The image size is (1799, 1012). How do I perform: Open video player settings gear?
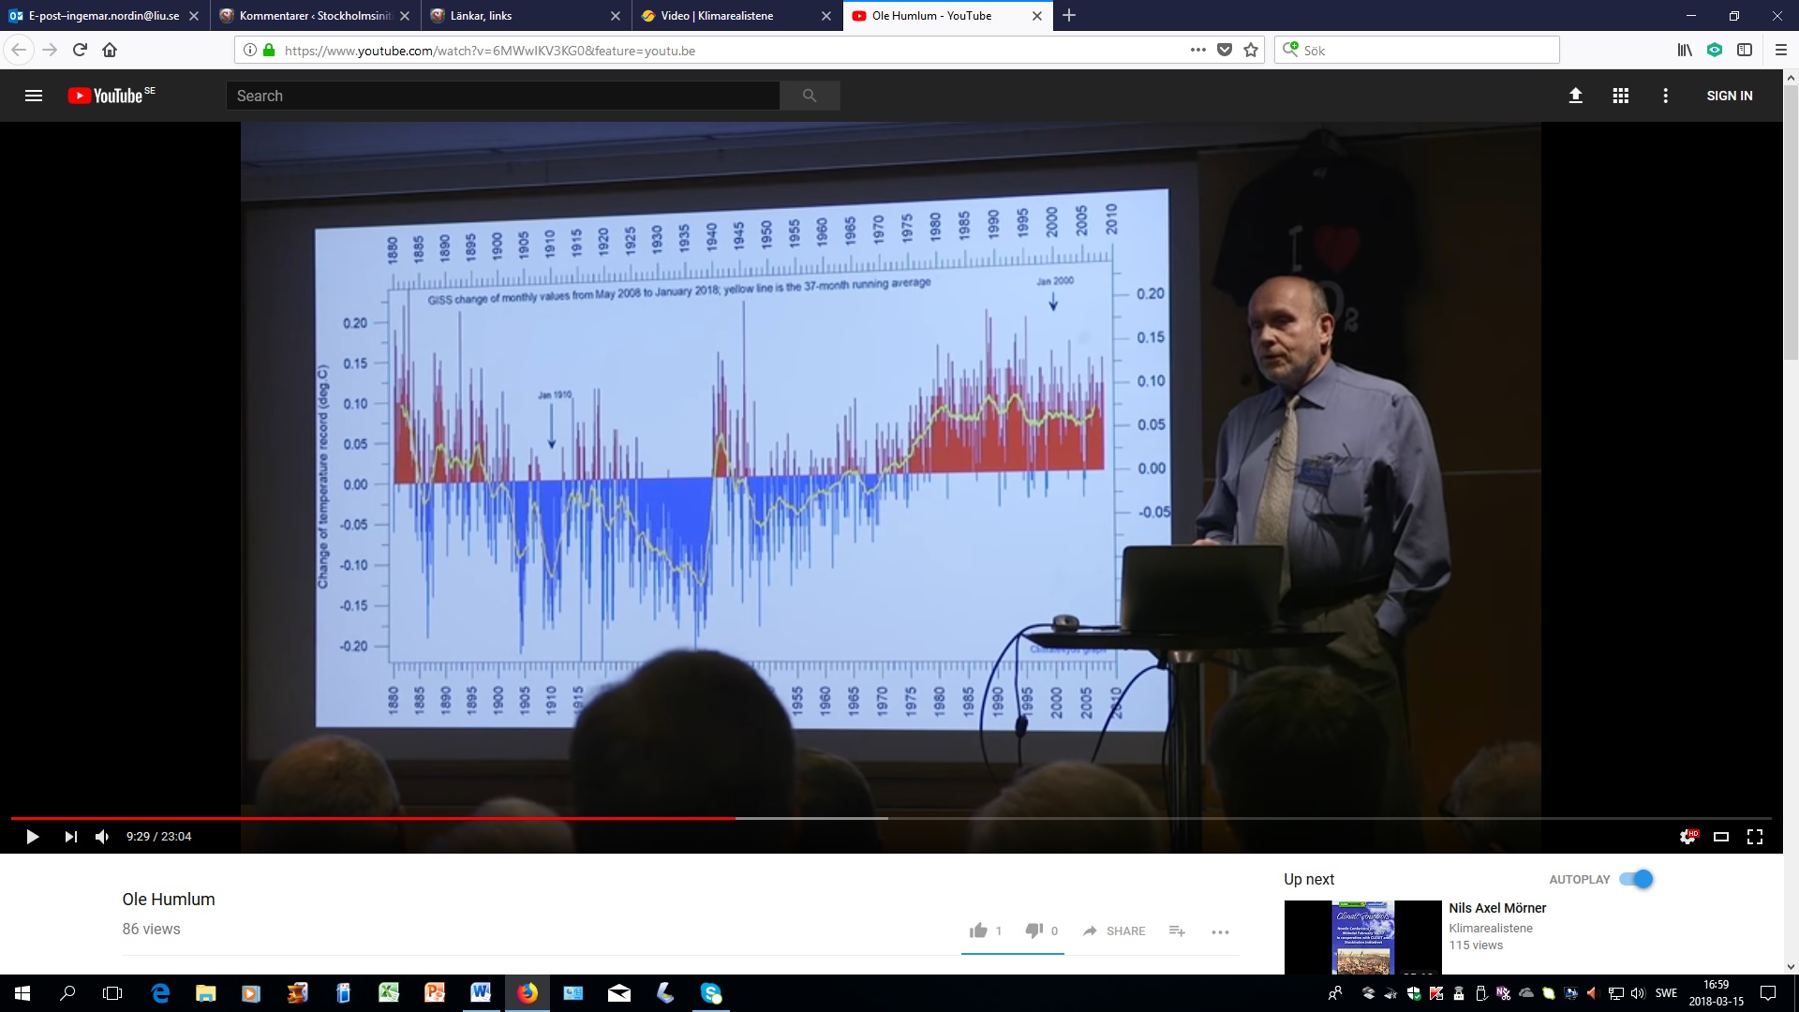pyautogui.click(x=1688, y=837)
